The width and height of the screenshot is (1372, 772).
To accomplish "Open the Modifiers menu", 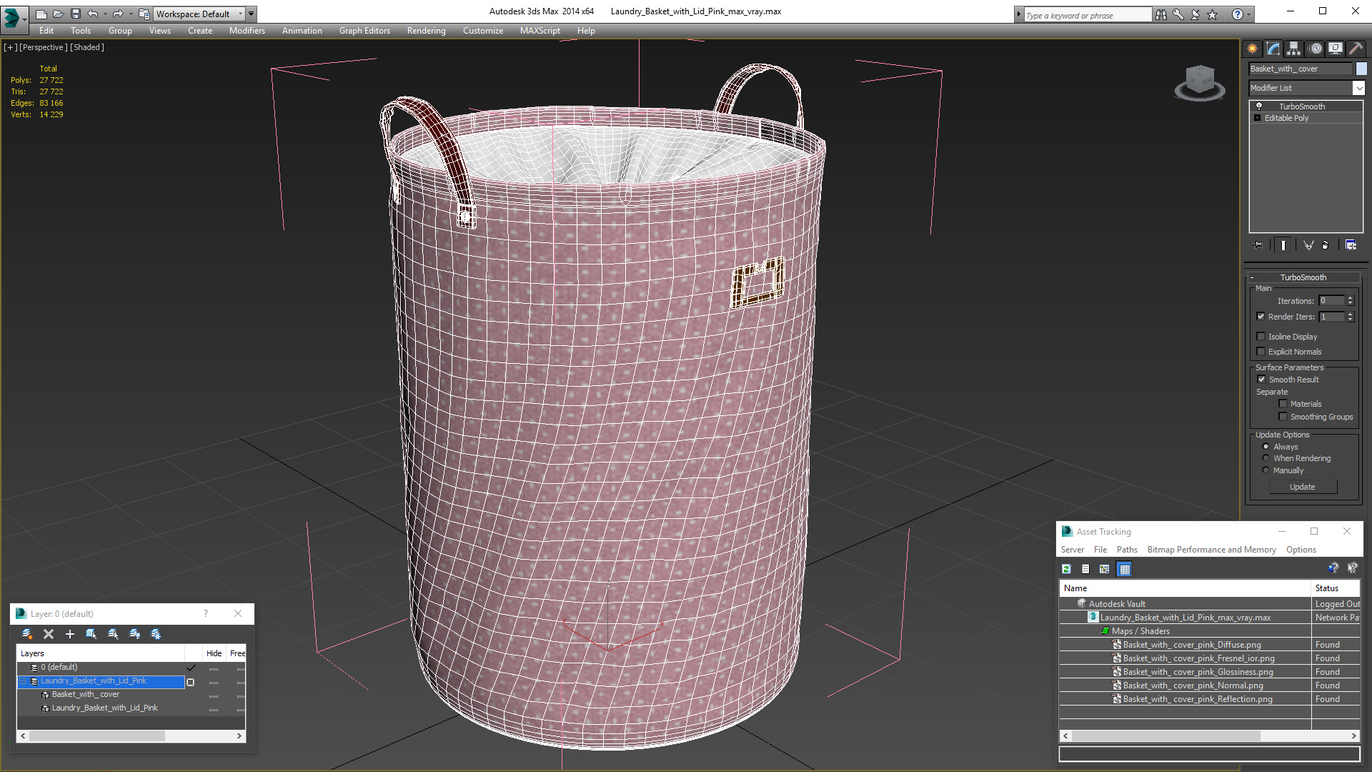I will click(247, 31).
